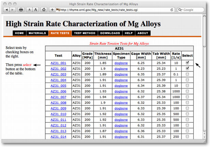The width and height of the screenshot is (210, 147).
Task: Follow the dogbone link for AZ31_010
Action: coord(121,114)
